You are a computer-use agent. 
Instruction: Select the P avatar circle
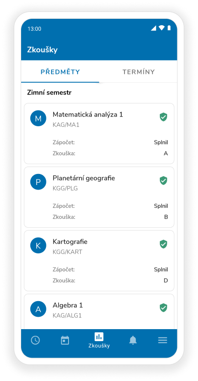38,182
